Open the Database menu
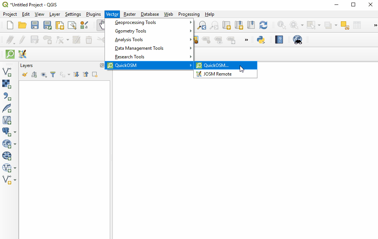The image size is (378, 239). (150, 14)
